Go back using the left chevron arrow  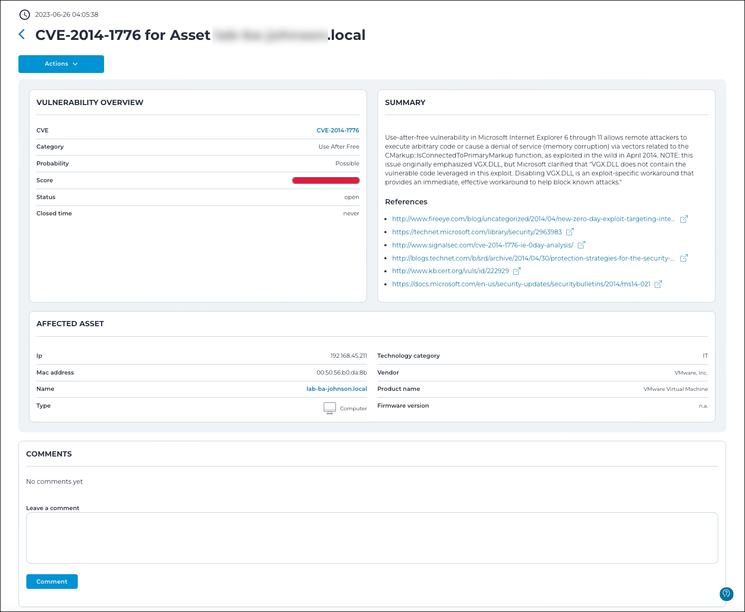22,34
